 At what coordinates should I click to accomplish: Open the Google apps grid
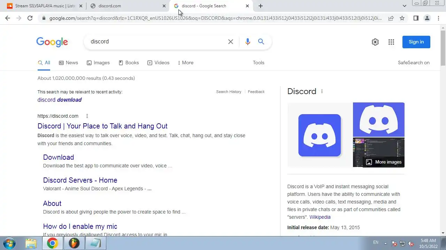(391, 42)
